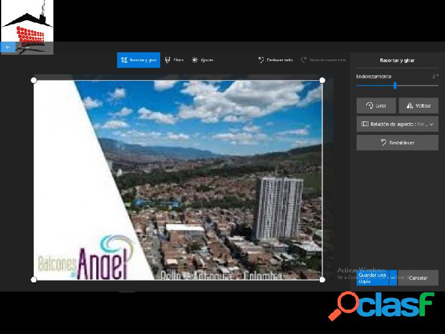Rotate the photo with Girar
This screenshot has height=334, width=445.
pos(376,105)
